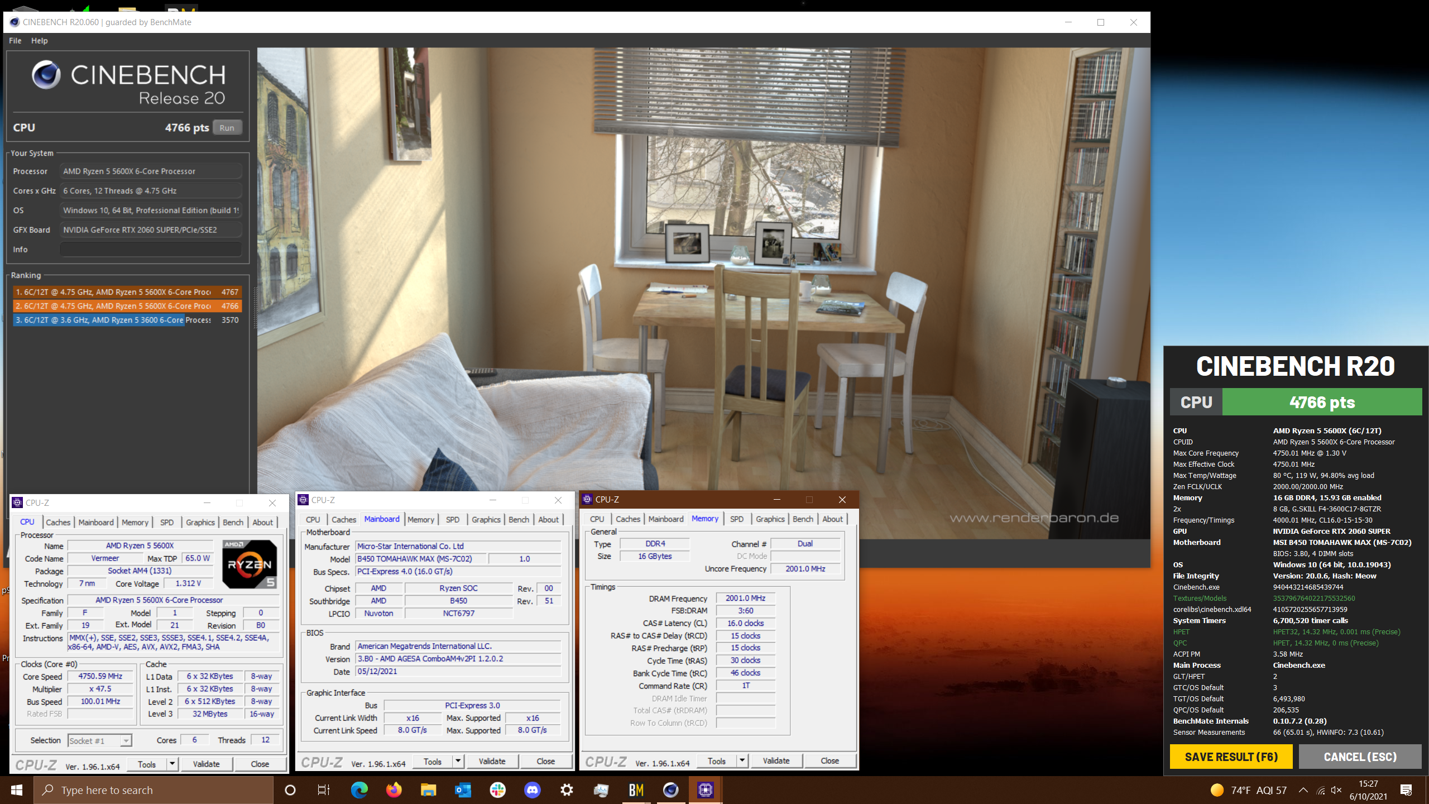
Task: Click CPU-Z Mainboard window title icon
Action: point(303,500)
